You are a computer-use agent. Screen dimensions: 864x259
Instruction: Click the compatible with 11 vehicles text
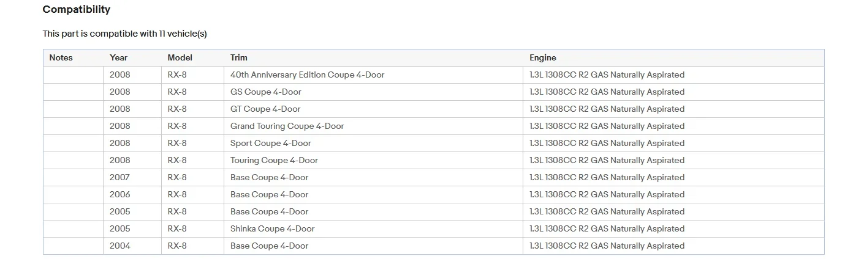pos(124,34)
